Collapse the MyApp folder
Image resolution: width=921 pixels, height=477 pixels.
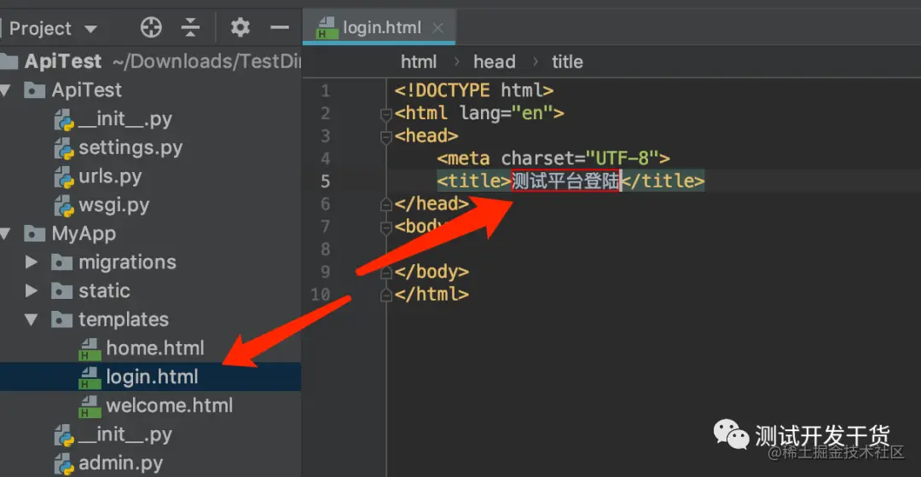[7, 234]
